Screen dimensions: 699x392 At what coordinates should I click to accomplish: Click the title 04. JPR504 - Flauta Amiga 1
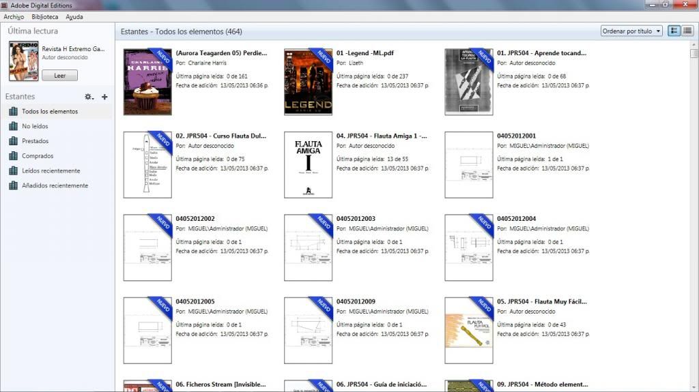[x=382, y=136]
